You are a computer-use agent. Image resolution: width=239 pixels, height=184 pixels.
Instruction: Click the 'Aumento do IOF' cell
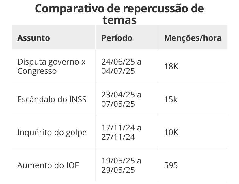pos(48,165)
